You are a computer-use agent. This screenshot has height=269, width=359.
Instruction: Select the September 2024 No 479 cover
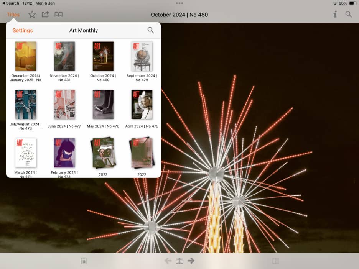pyautogui.click(x=142, y=56)
